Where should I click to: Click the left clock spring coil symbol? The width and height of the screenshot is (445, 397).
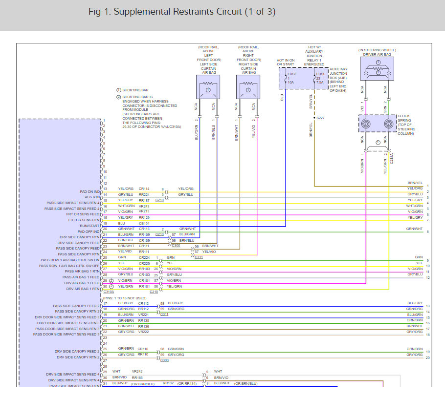tap(366, 124)
